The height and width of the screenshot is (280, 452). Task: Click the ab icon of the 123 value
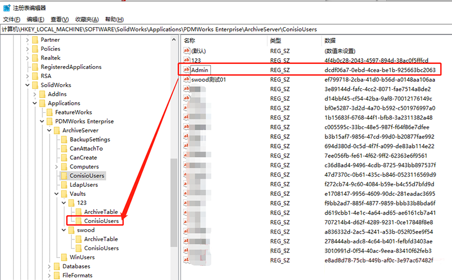(186, 60)
